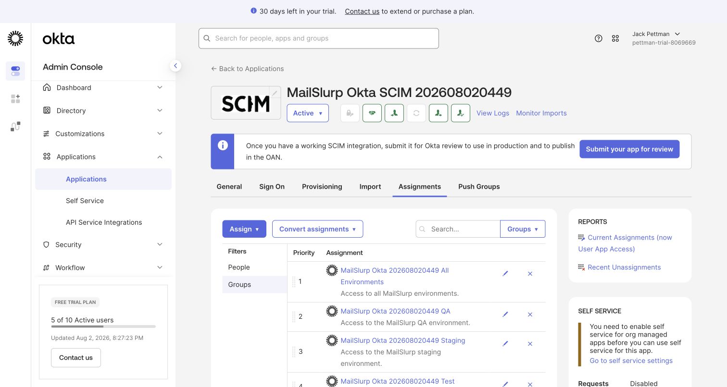The width and height of the screenshot is (727, 387).
Task: Open the apps grid icon near profile
Action: click(x=615, y=38)
